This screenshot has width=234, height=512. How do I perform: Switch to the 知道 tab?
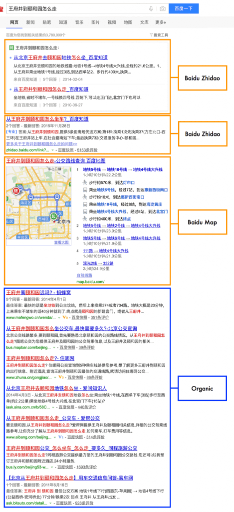[x=63, y=22]
